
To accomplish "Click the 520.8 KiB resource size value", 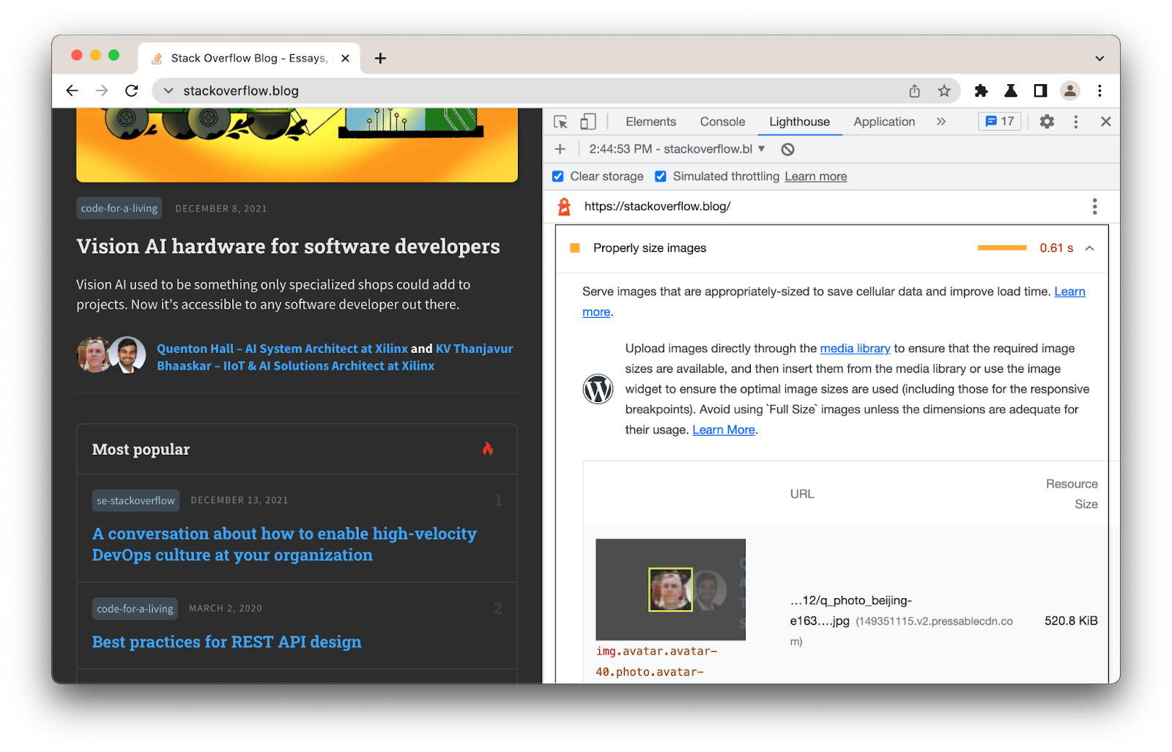I will click(1071, 621).
